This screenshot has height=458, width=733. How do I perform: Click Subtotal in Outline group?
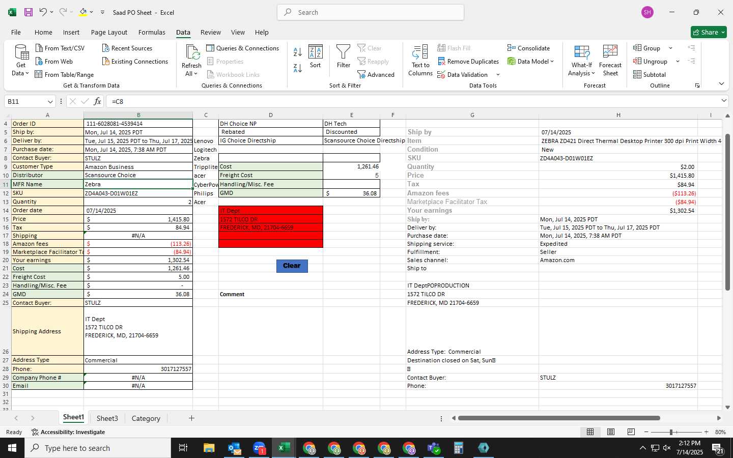[650, 75]
